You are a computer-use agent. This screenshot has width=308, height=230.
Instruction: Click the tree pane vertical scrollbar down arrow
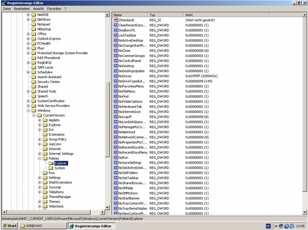107,208
